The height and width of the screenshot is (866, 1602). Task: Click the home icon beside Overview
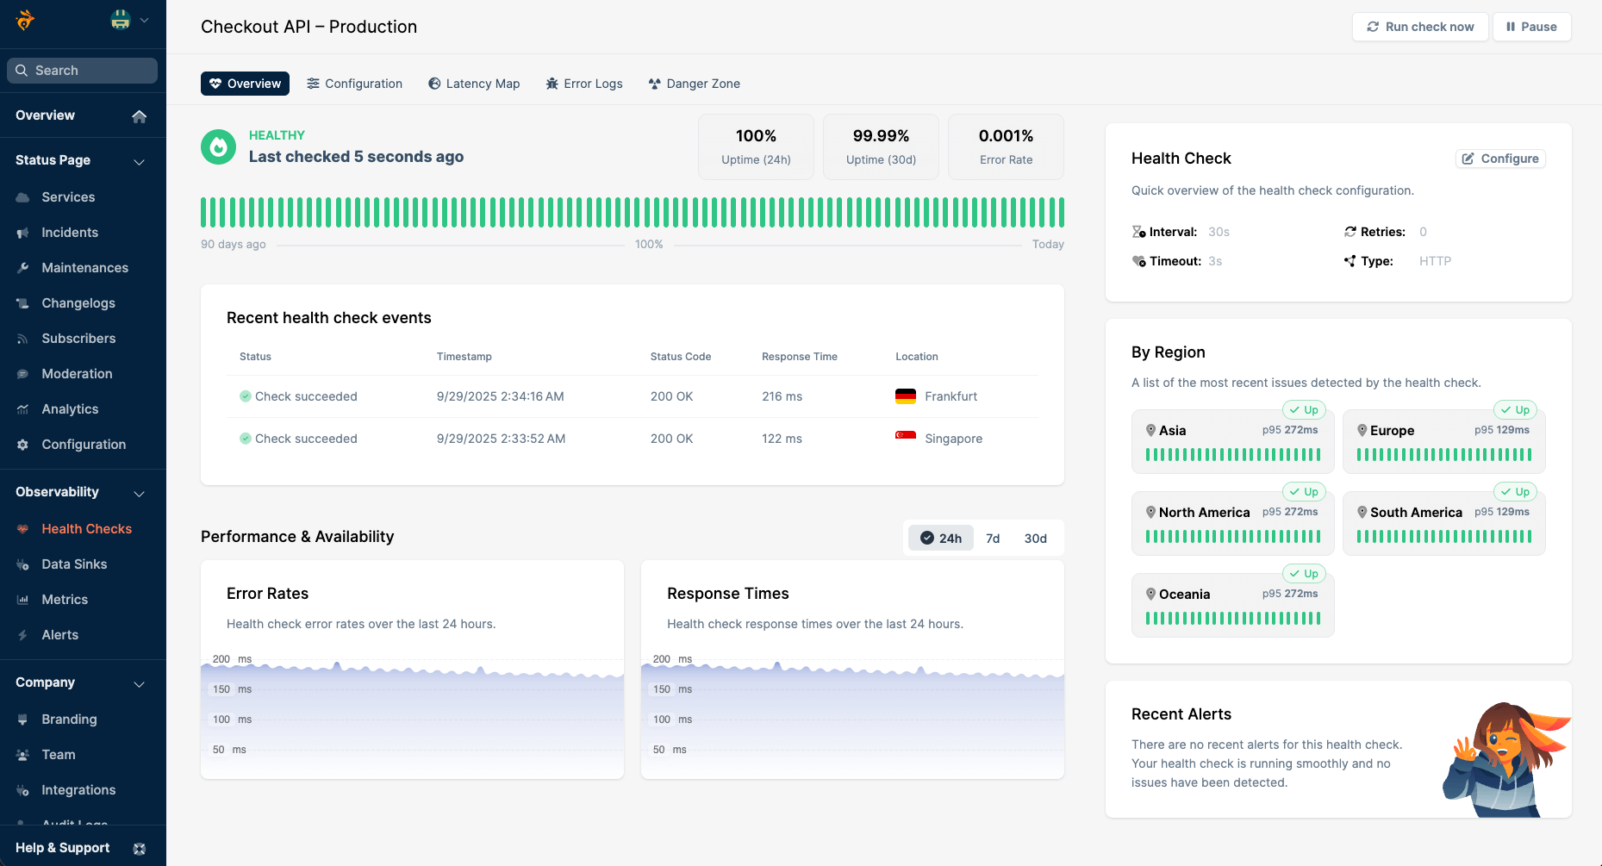(139, 116)
